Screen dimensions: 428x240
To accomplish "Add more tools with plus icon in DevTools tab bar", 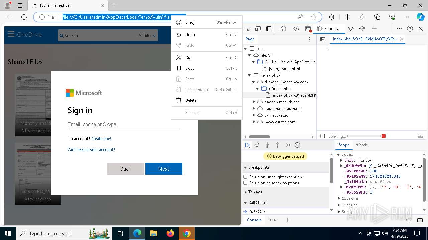I will [x=374, y=29].
